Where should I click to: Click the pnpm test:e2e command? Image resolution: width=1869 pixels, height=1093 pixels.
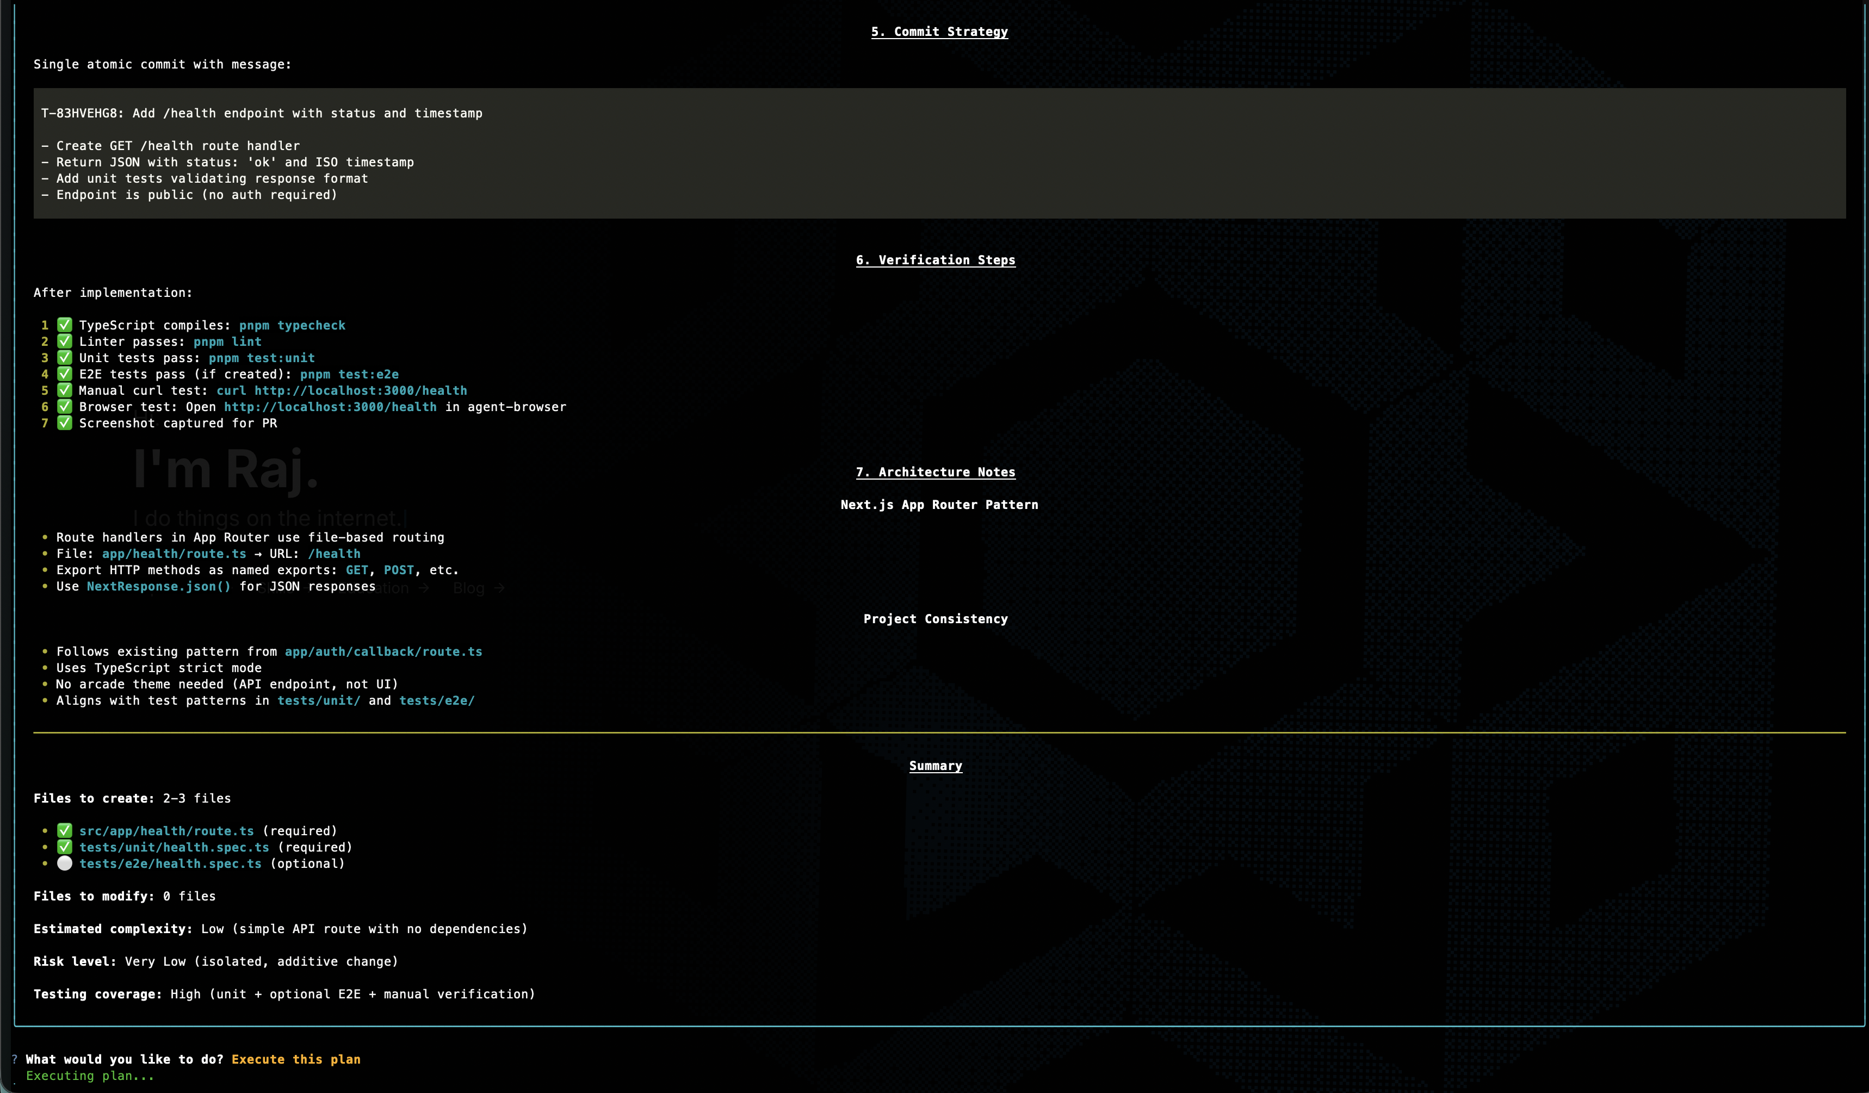click(x=349, y=375)
